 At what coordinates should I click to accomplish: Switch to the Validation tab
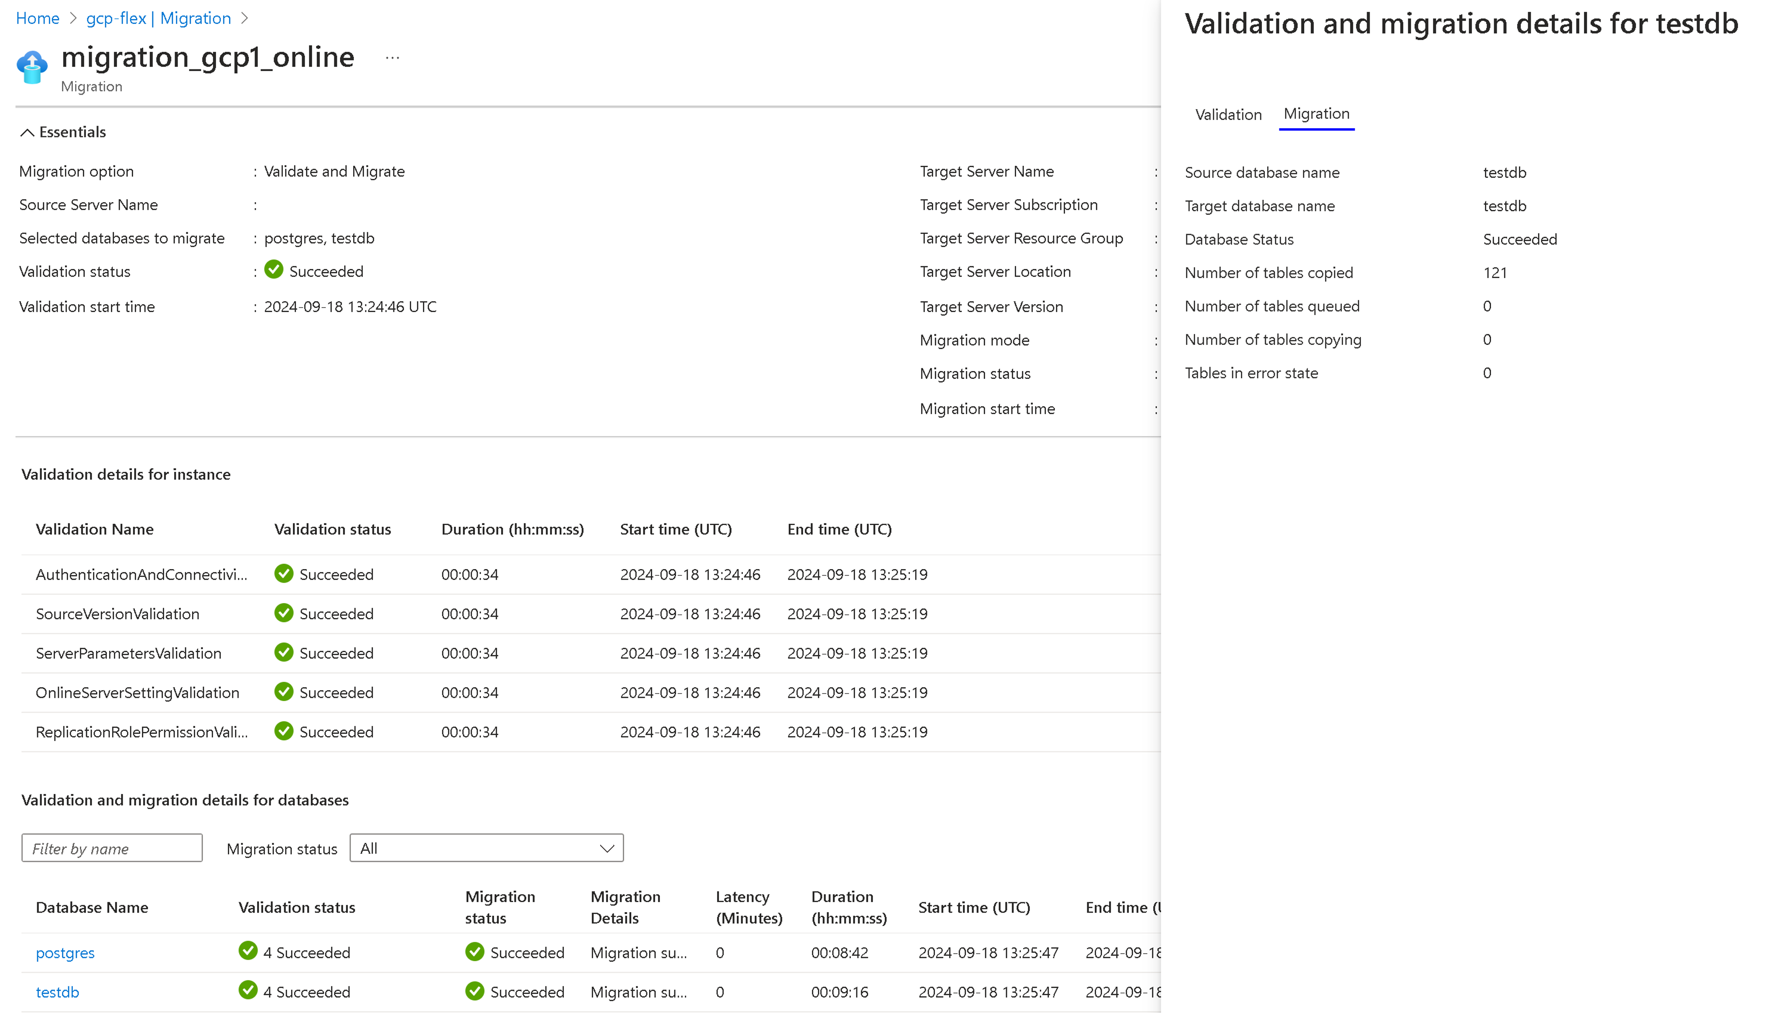[x=1228, y=115]
